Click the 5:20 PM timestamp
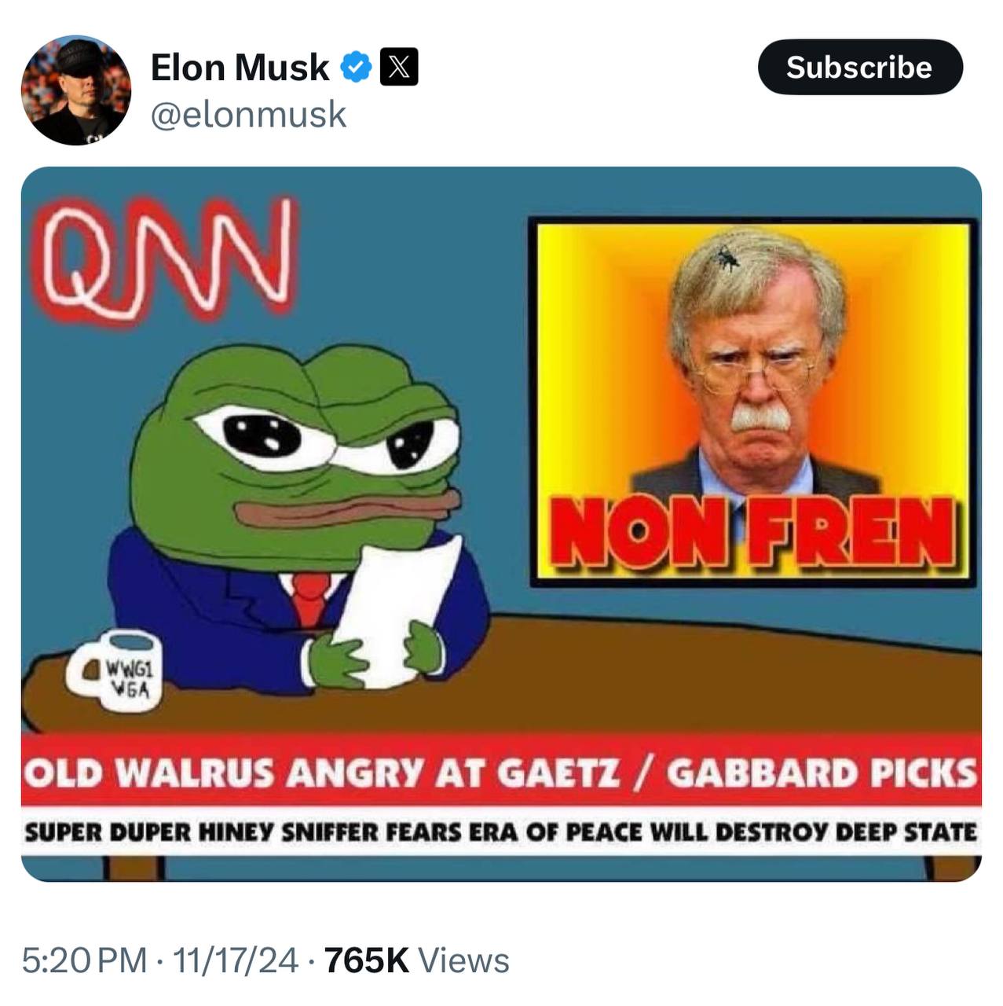The height and width of the screenshot is (1006, 1003). point(84,960)
